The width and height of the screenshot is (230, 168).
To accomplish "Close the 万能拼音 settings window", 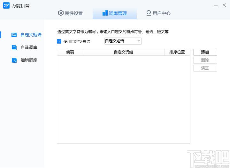I will [224, 5].
